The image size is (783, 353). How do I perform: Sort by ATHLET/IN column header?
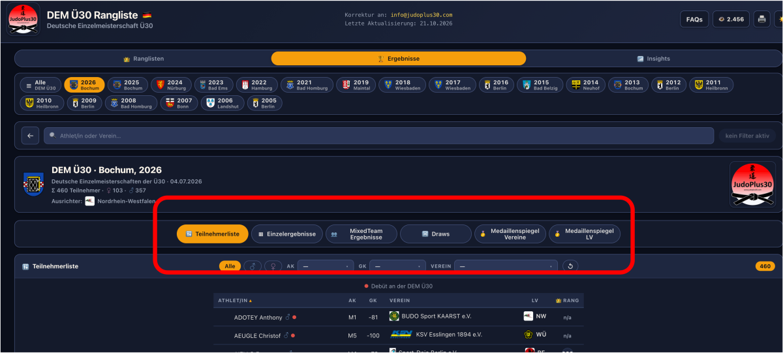(235, 301)
